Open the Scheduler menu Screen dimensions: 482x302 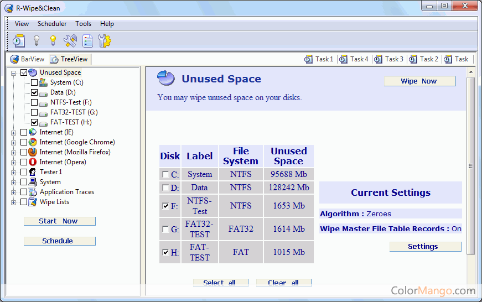(x=52, y=24)
